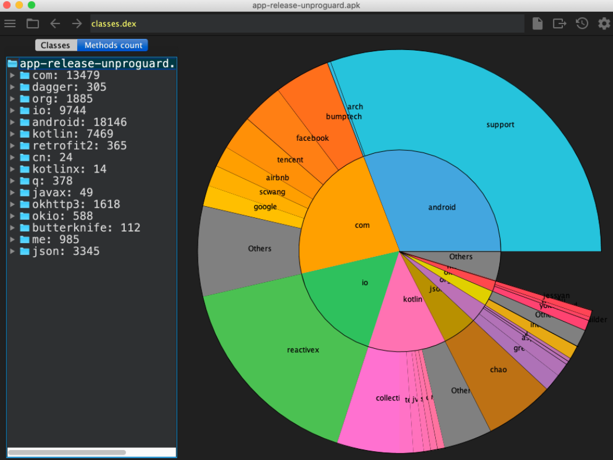The width and height of the screenshot is (613, 460).
Task: Expand the butterknife: 112 tree node
Action: coord(12,228)
